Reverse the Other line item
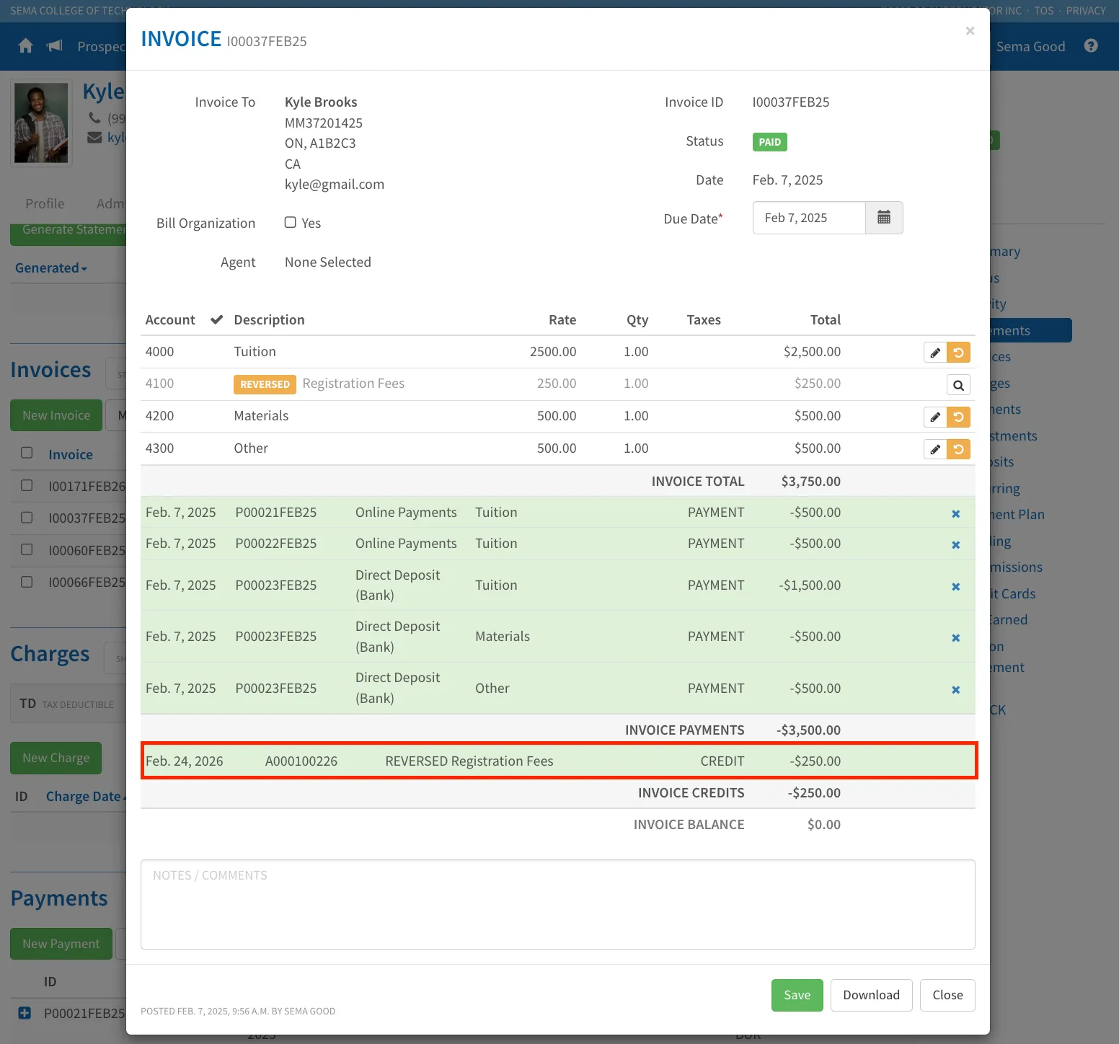 [x=958, y=449]
